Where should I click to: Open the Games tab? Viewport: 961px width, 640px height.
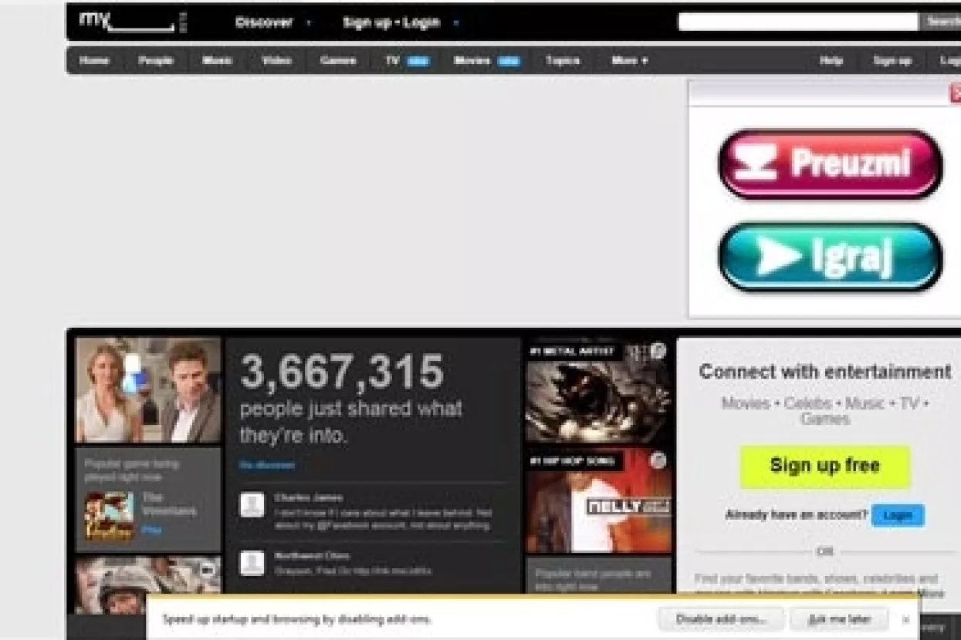(338, 60)
